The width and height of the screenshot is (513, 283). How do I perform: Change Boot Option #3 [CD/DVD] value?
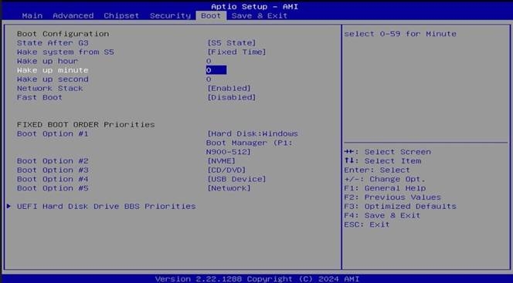pyautogui.click(x=226, y=170)
